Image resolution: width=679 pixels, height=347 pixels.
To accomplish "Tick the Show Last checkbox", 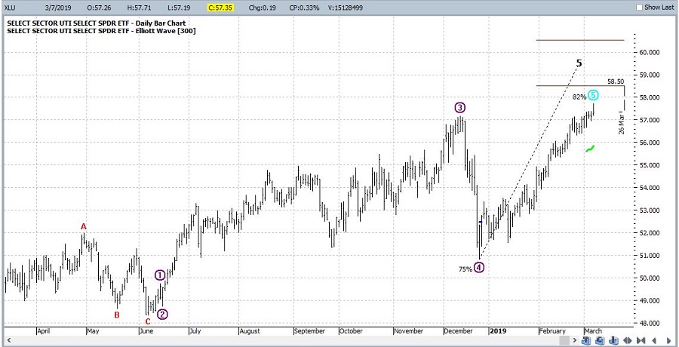I will point(640,8).
